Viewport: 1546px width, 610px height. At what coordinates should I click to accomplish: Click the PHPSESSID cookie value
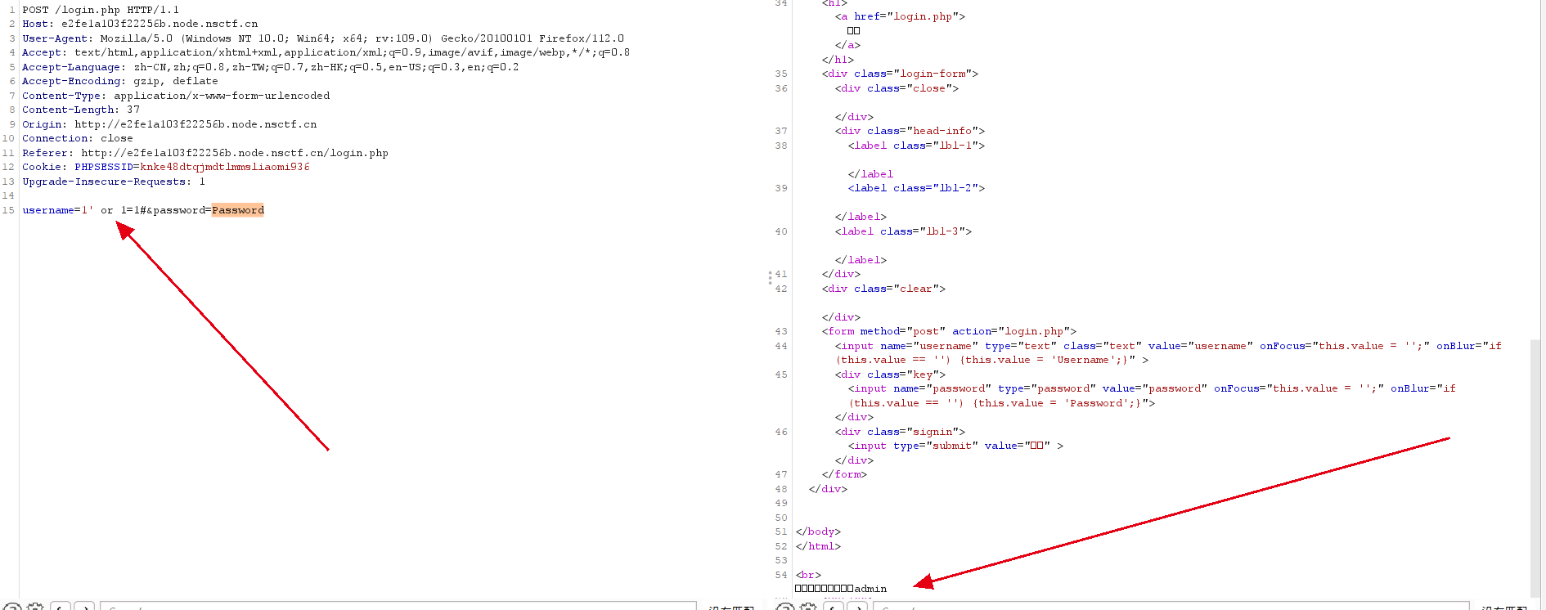click(224, 167)
